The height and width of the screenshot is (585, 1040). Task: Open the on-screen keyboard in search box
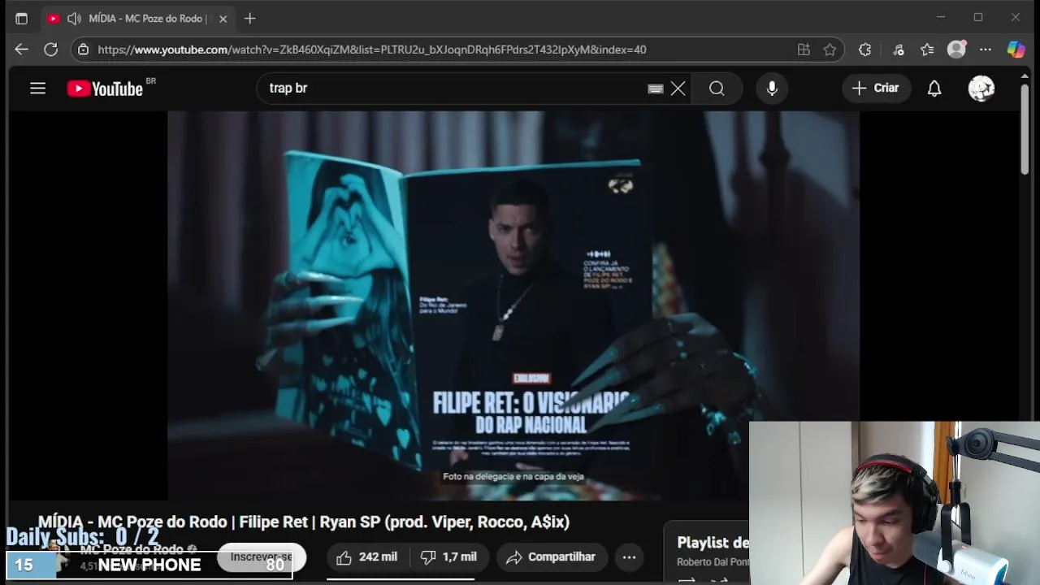[656, 89]
